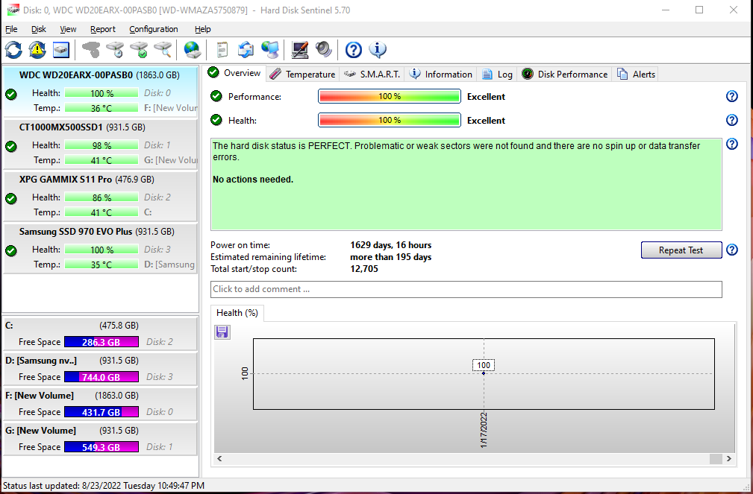This screenshot has width=753, height=494.
Task: Click the disk with magnifying glass toolbar icon
Action: 163,50
